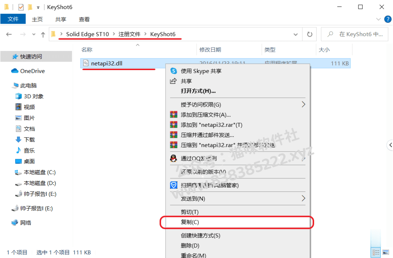Choose 删除(D) in context menu
Image resolution: width=393 pixels, height=258 pixels.
pos(238,246)
